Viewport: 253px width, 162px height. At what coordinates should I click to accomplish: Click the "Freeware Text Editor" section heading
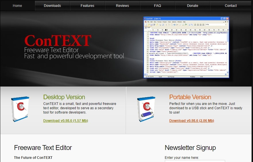coord(43,148)
